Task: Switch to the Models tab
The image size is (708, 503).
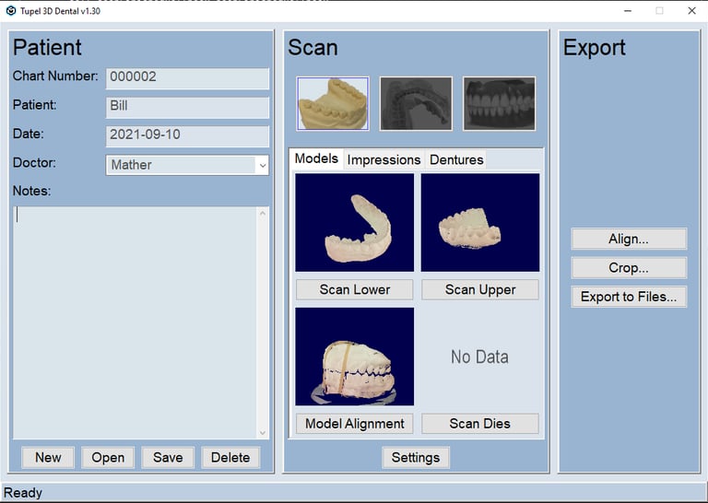Action: click(316, 158)
